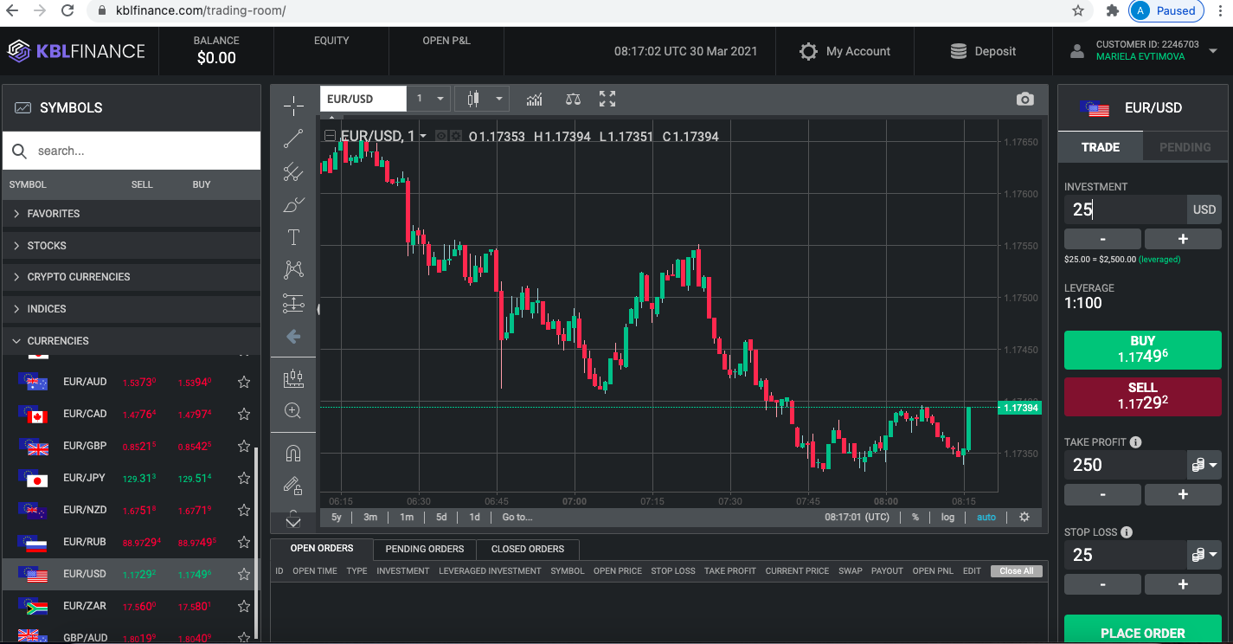This screenshot has height=644, width=1233.
Task: Take a chart snapshot with camera icon
Action: (x=1025, y=99)
